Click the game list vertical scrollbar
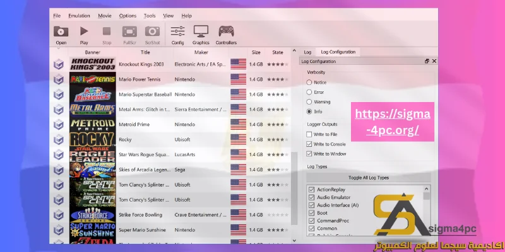This screenshot has height=252, width=505. click(294, 188)
